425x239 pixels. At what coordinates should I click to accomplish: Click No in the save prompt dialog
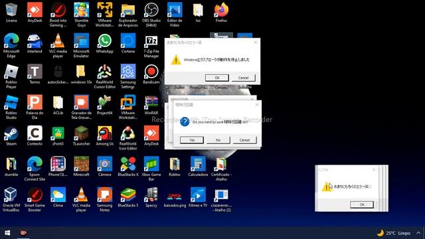click(218, 140)
